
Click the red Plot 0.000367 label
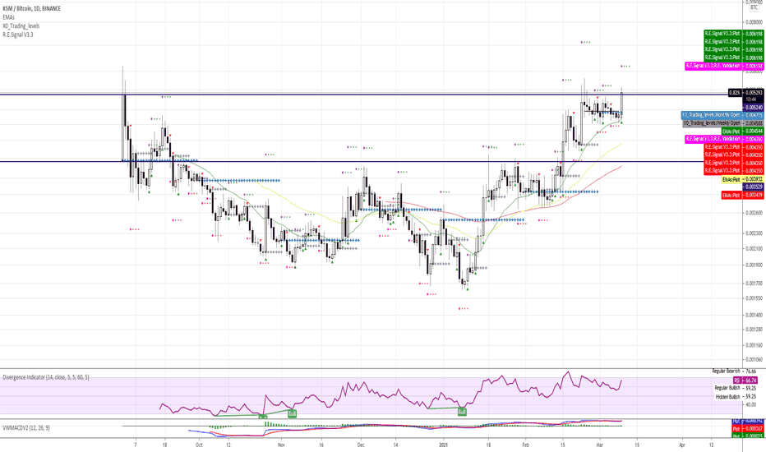click(747, 428)
